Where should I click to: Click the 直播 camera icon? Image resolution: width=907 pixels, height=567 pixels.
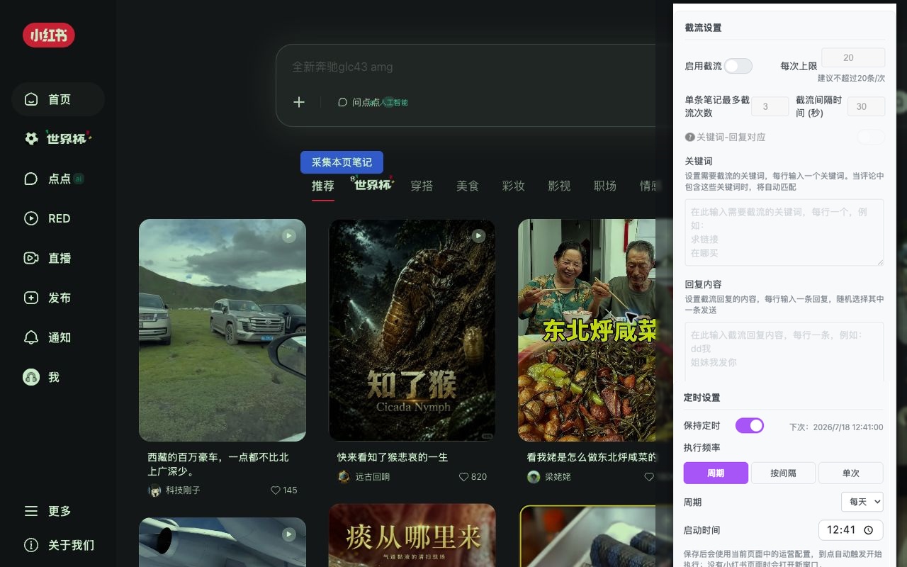pyautogui.click(x=31, y=258)
